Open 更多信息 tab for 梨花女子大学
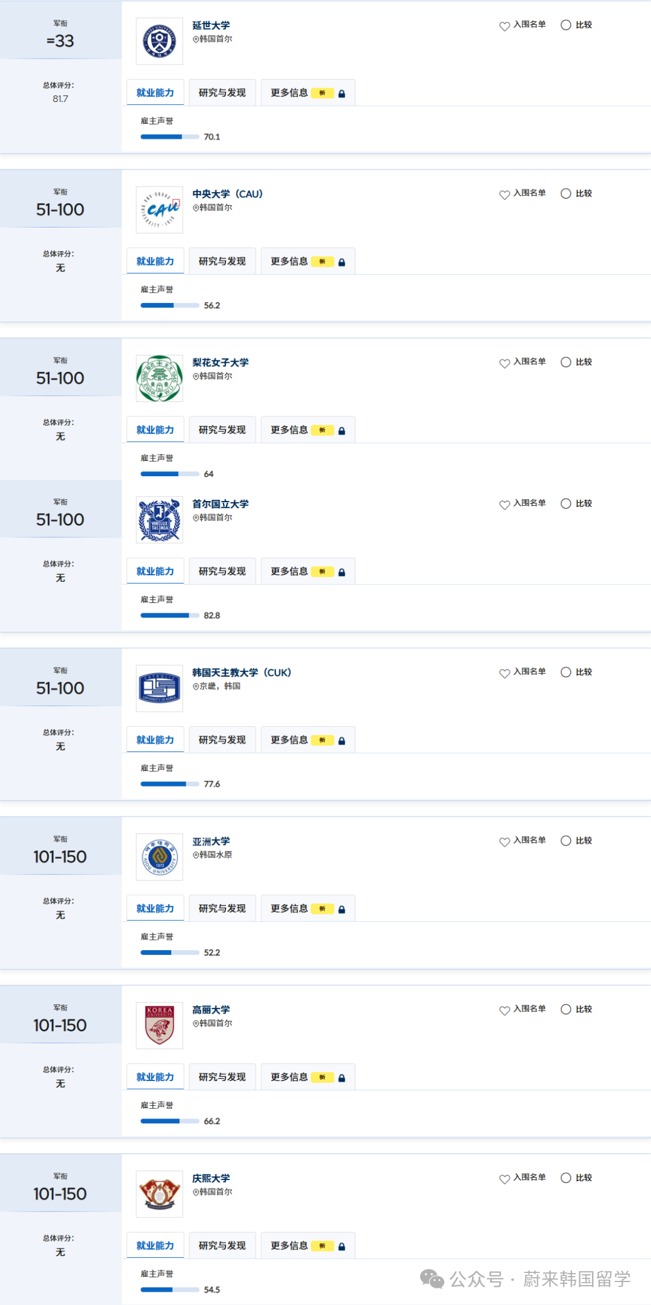This screenshot has height=1305, width=651. pyautogui.click(x=289, y=430)
